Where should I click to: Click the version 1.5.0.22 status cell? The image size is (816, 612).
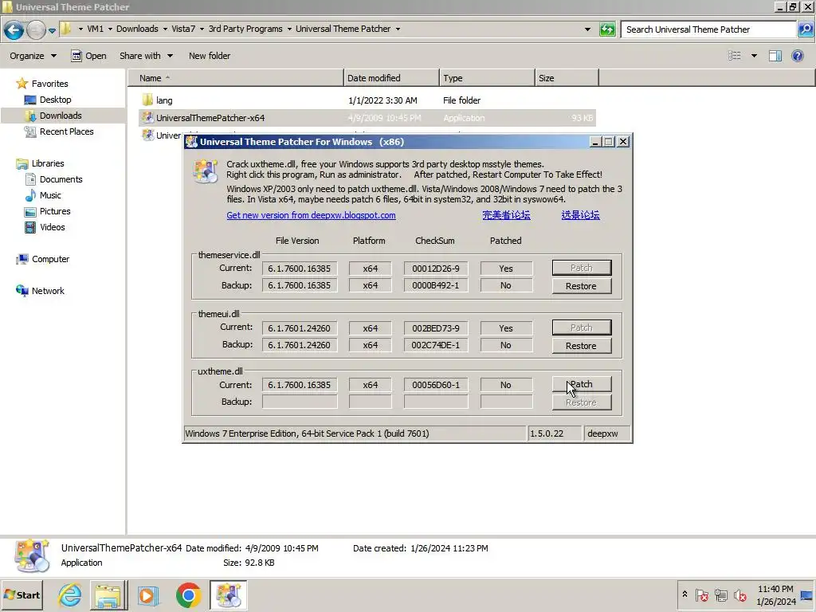[x=555, y=433]
